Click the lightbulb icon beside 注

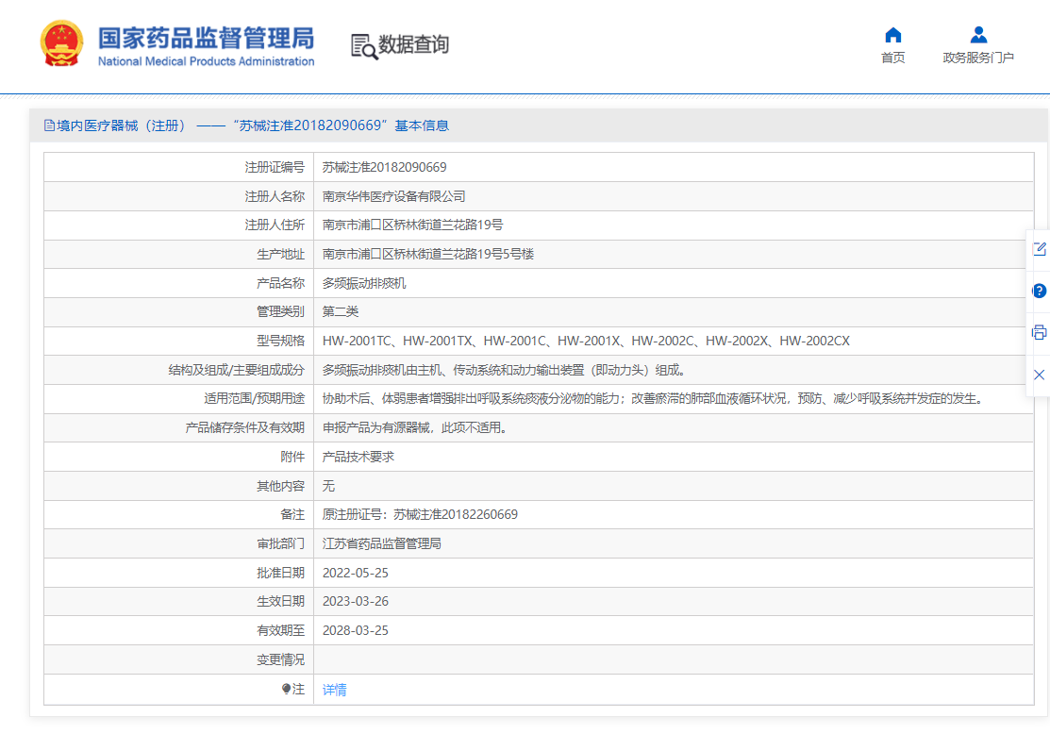click(x=286, y=690)
